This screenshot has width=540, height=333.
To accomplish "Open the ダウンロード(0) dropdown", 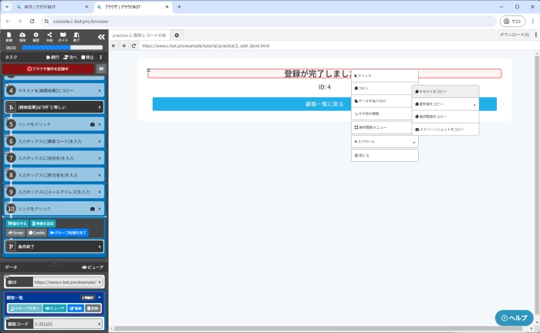I will 517,35.
